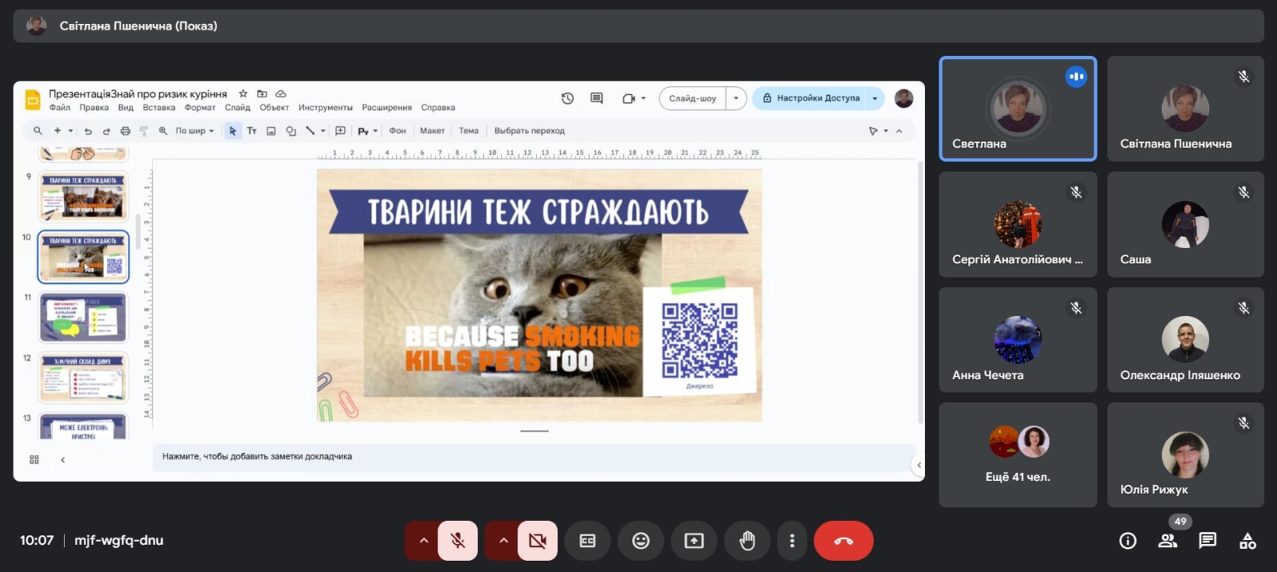Screen dimensions: 1277x572
Task: Click the Ещё 41 чел. tile
Action: click(1018, 455)
